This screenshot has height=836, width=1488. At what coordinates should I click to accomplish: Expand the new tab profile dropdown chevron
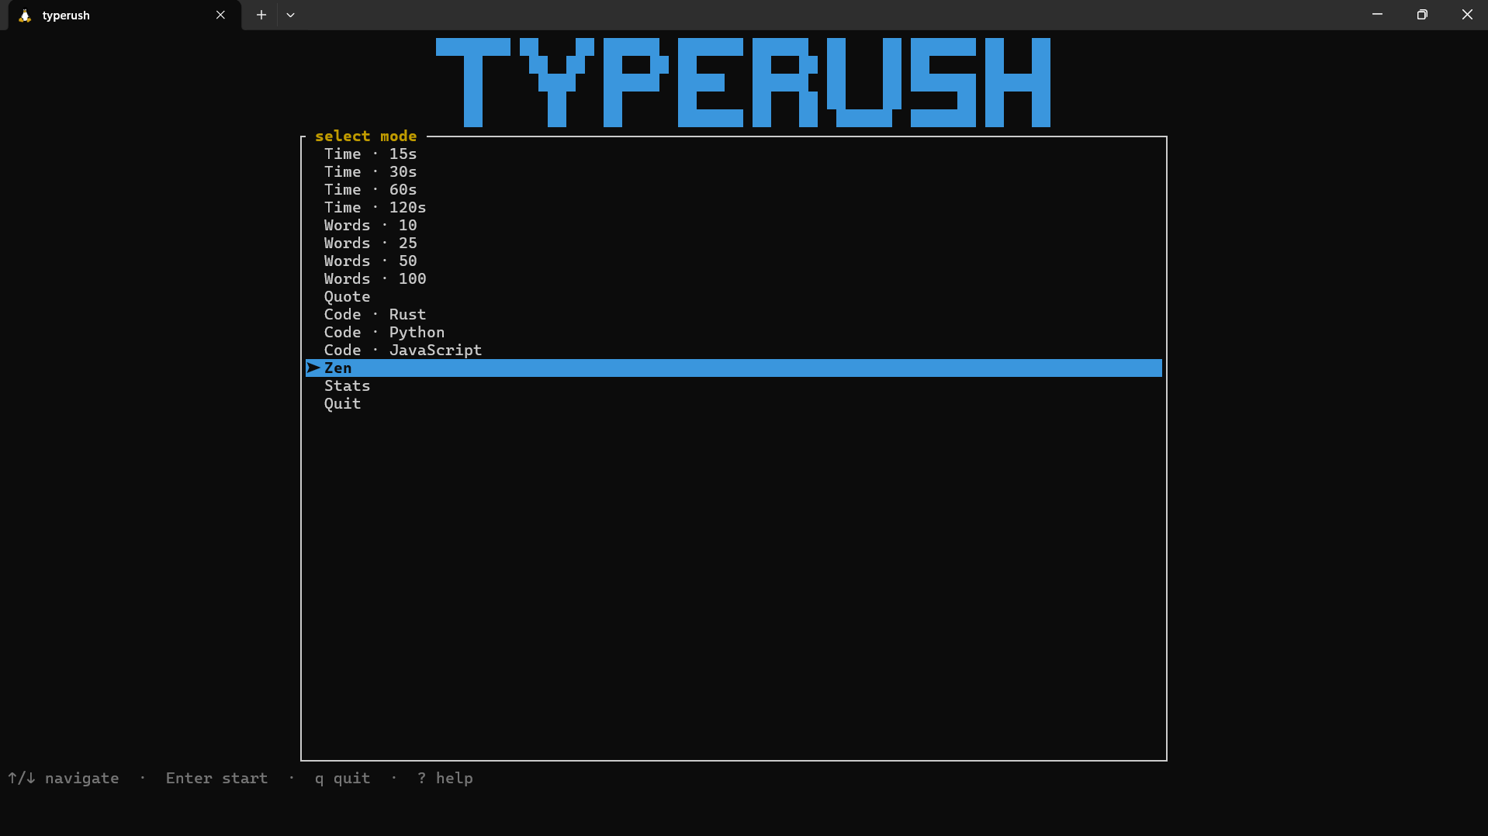[290, 15]
